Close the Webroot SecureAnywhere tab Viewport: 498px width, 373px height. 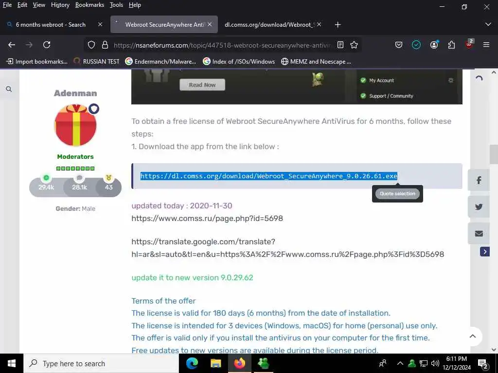coord(210,24)
